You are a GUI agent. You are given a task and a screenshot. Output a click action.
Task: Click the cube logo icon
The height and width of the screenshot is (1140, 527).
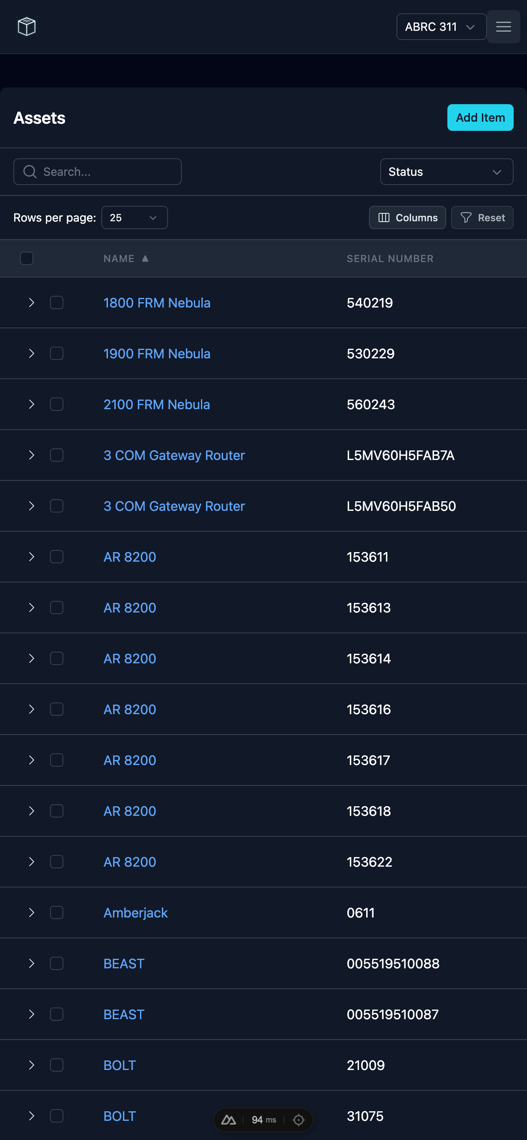(27, 27)
